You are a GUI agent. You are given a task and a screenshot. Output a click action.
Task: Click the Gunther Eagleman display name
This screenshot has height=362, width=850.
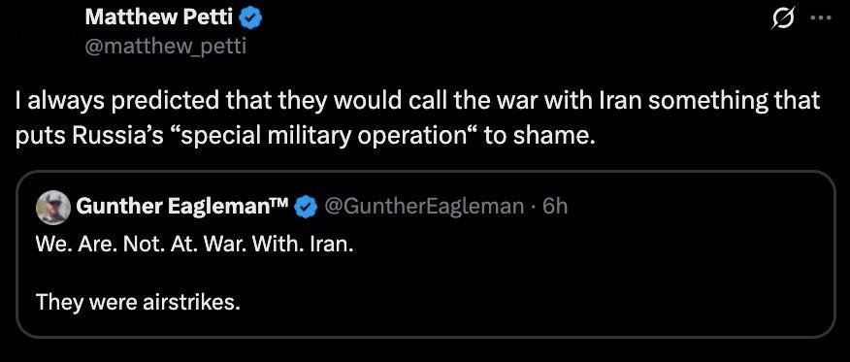coord(173,208)
